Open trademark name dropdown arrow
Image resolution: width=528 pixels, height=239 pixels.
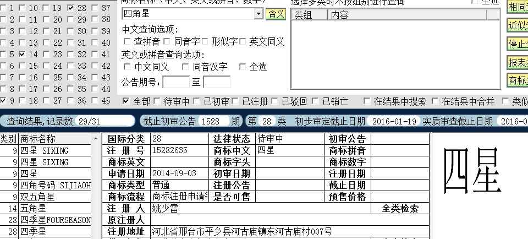258,14
